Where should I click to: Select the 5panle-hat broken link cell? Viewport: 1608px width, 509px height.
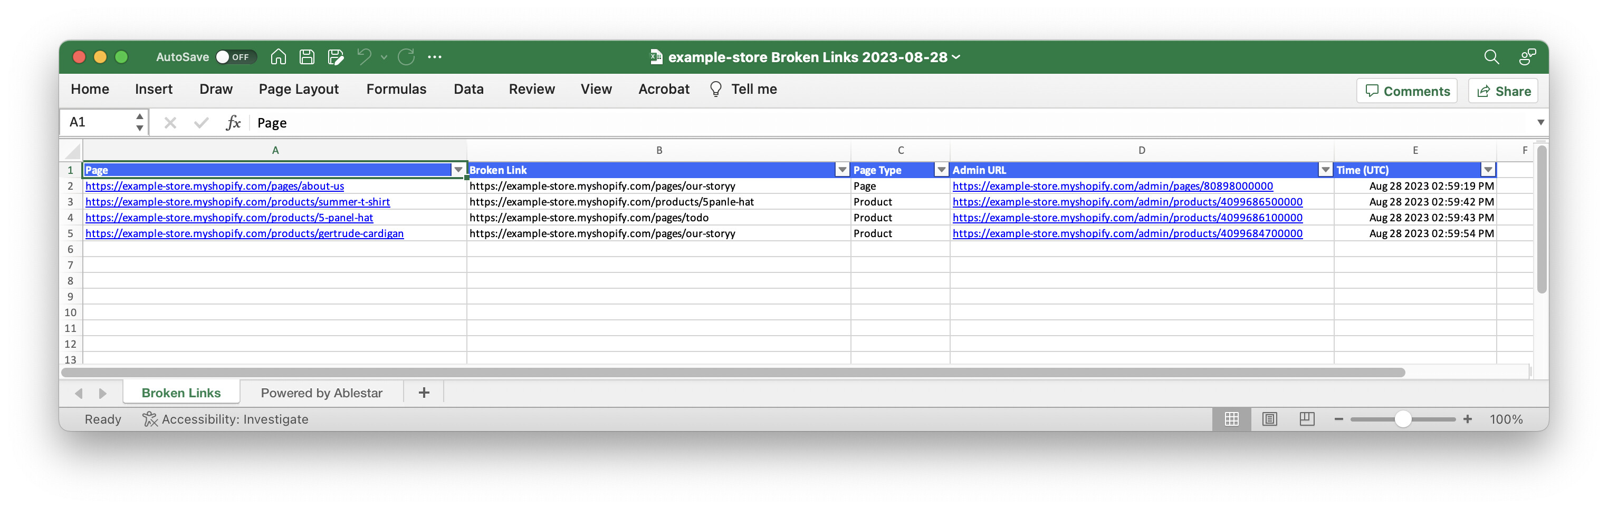click(658, 202)
